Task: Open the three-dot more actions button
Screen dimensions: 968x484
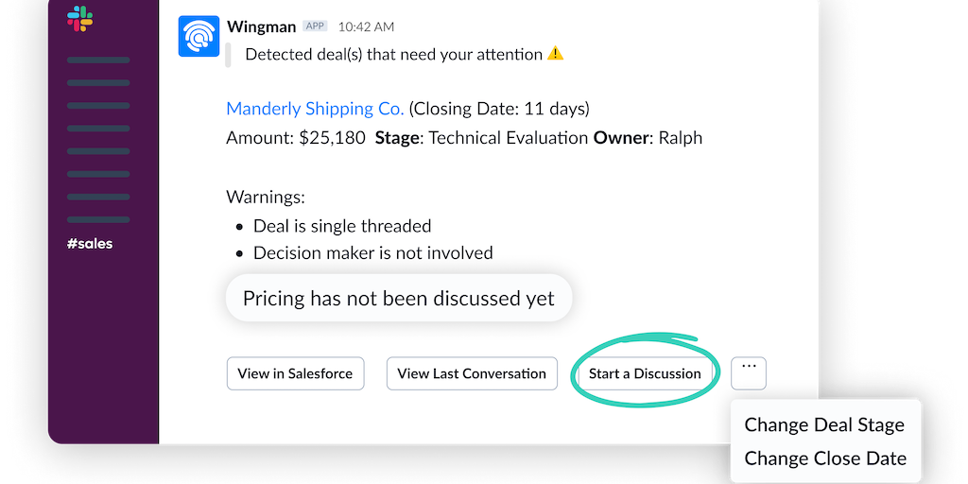Action: (749, 372)
